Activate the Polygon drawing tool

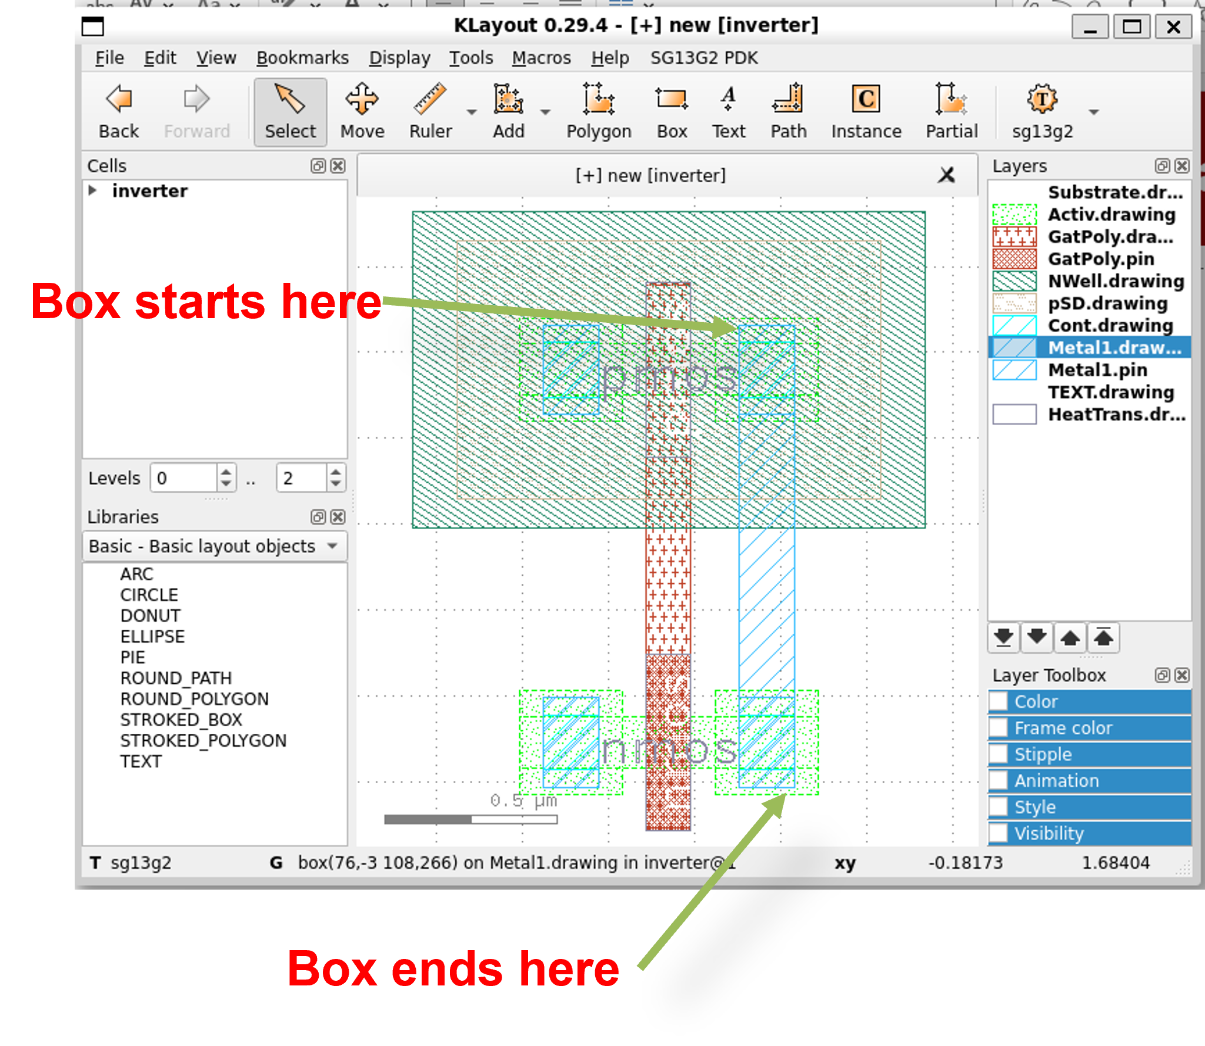[598, 112]
